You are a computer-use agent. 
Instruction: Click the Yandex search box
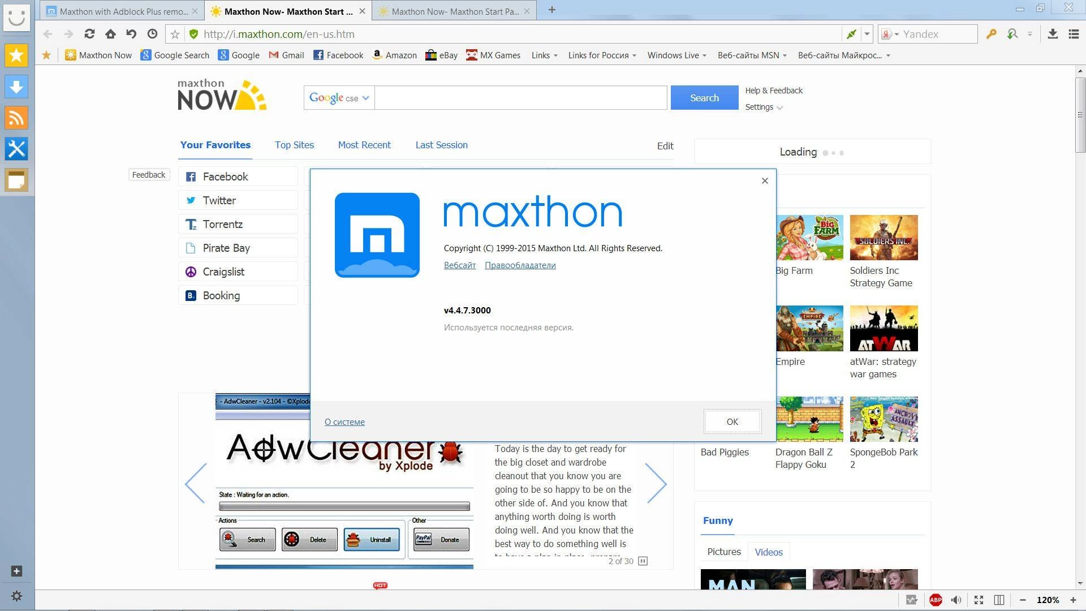pos(938,34)
